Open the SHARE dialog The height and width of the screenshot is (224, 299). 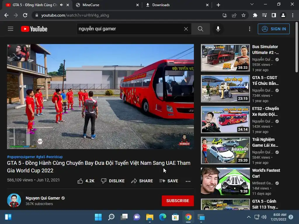pyautogui.click(x=142, y=181)
